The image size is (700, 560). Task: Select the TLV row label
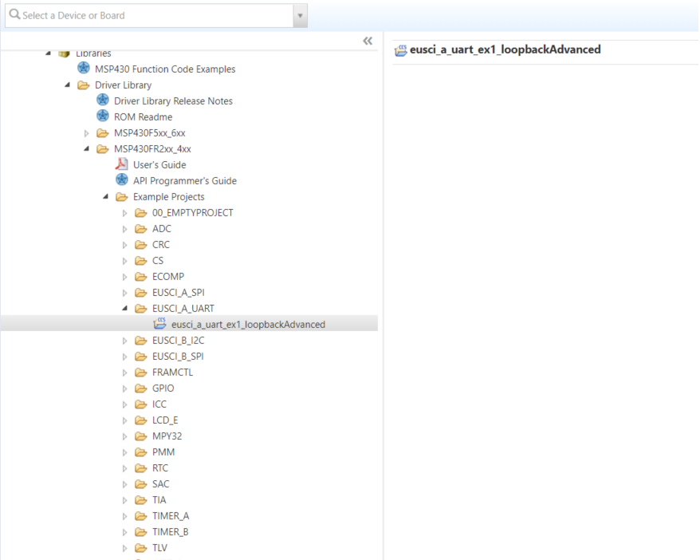(x=159, y=548)
